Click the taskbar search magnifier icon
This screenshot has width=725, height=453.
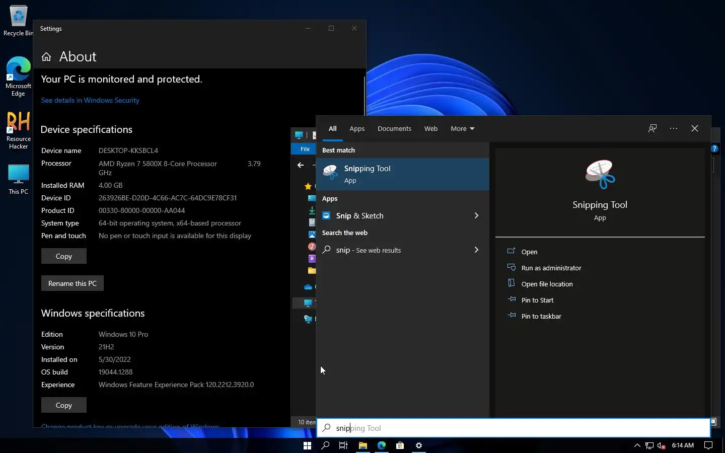(x=325, y=445)
